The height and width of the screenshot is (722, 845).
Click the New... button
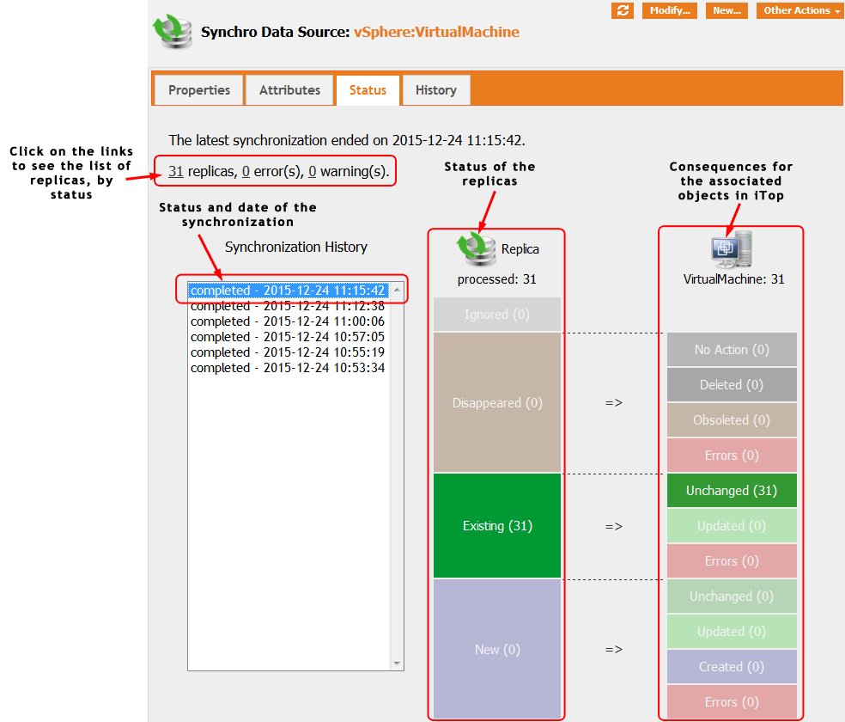726,10
